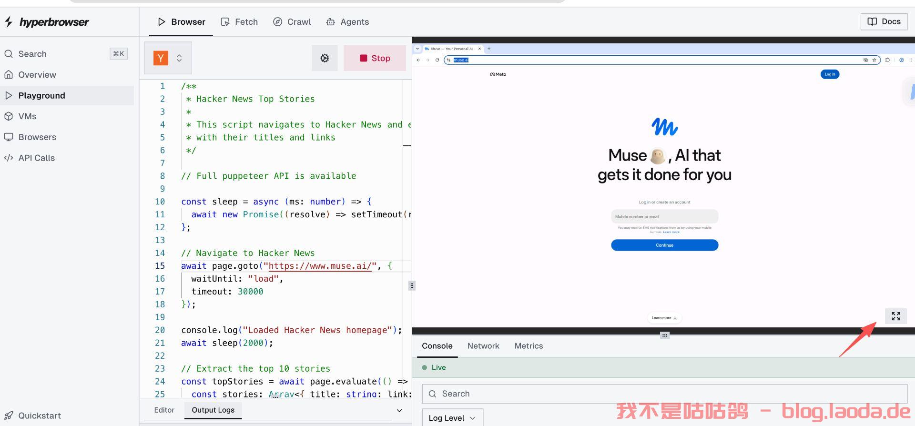Viewport: 915px width, 426px height.
Task: Collapse the output panel with chevron
Action: point(399,410)
